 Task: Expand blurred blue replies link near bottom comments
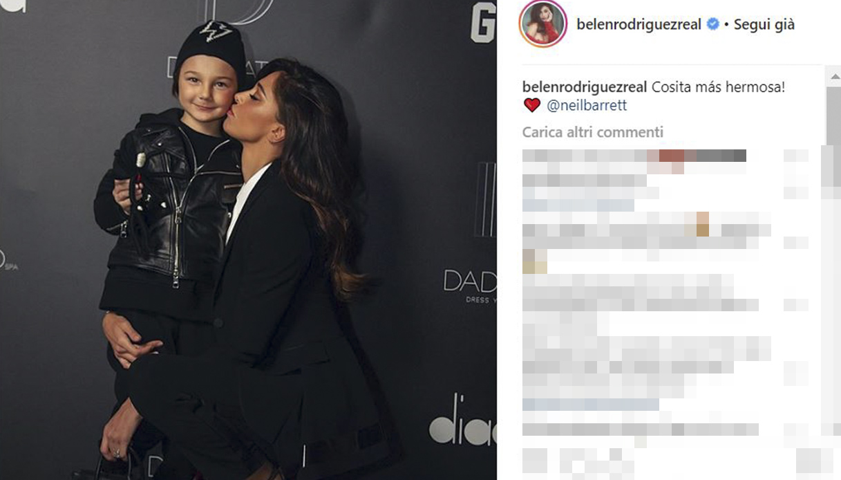pos(591,404)
